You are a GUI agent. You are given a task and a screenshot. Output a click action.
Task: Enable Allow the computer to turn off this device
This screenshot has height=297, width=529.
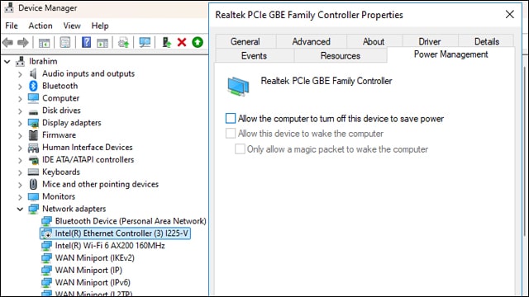(x=231, y=119)
